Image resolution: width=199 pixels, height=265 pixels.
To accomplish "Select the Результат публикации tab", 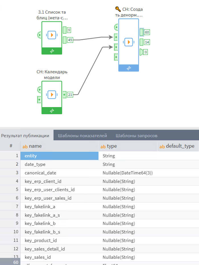I will tap(25, 135).
